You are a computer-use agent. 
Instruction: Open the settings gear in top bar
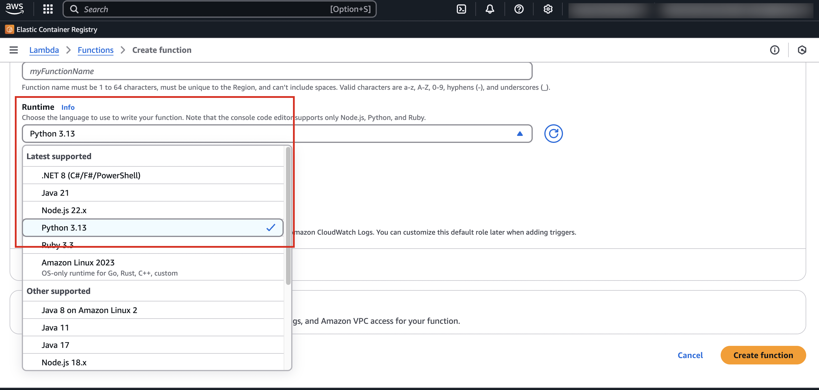click(x=548, y=9)
